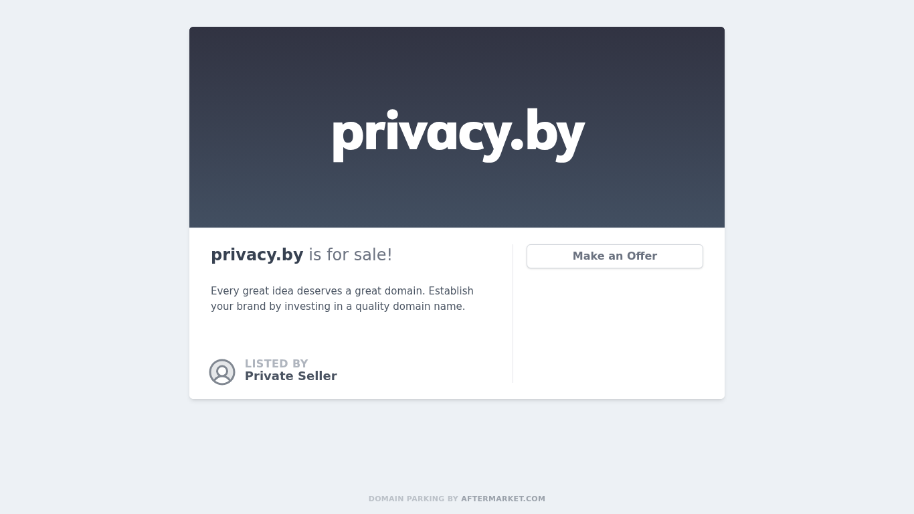Screen dimensions: 914x514
Task: Click the DOMAIN PARKING BY footer text
Action: (413, 499)
